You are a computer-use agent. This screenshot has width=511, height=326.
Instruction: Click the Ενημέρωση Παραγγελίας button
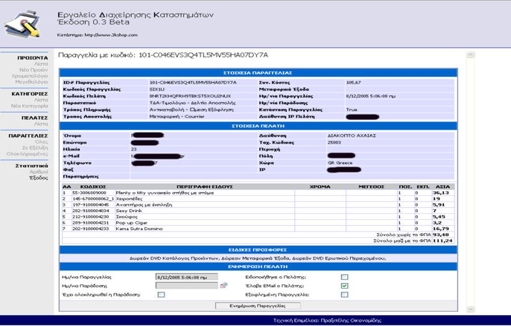[258, 306]
